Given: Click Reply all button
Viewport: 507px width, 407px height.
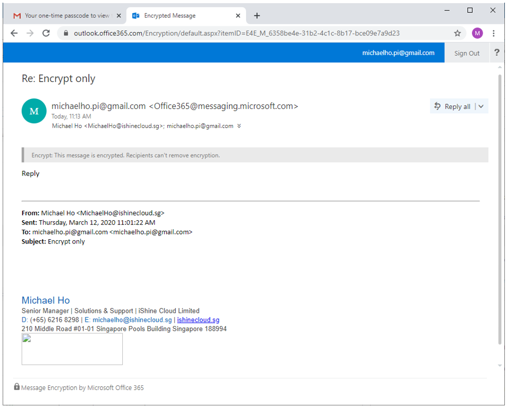Looking at the screenshot, I should point(452,106).
